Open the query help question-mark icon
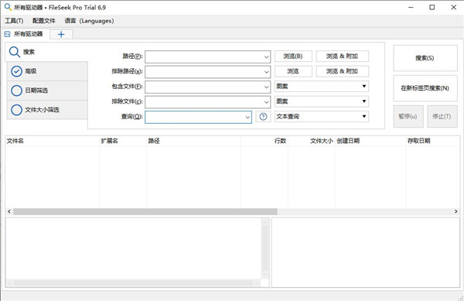 [x=263, y=117]
